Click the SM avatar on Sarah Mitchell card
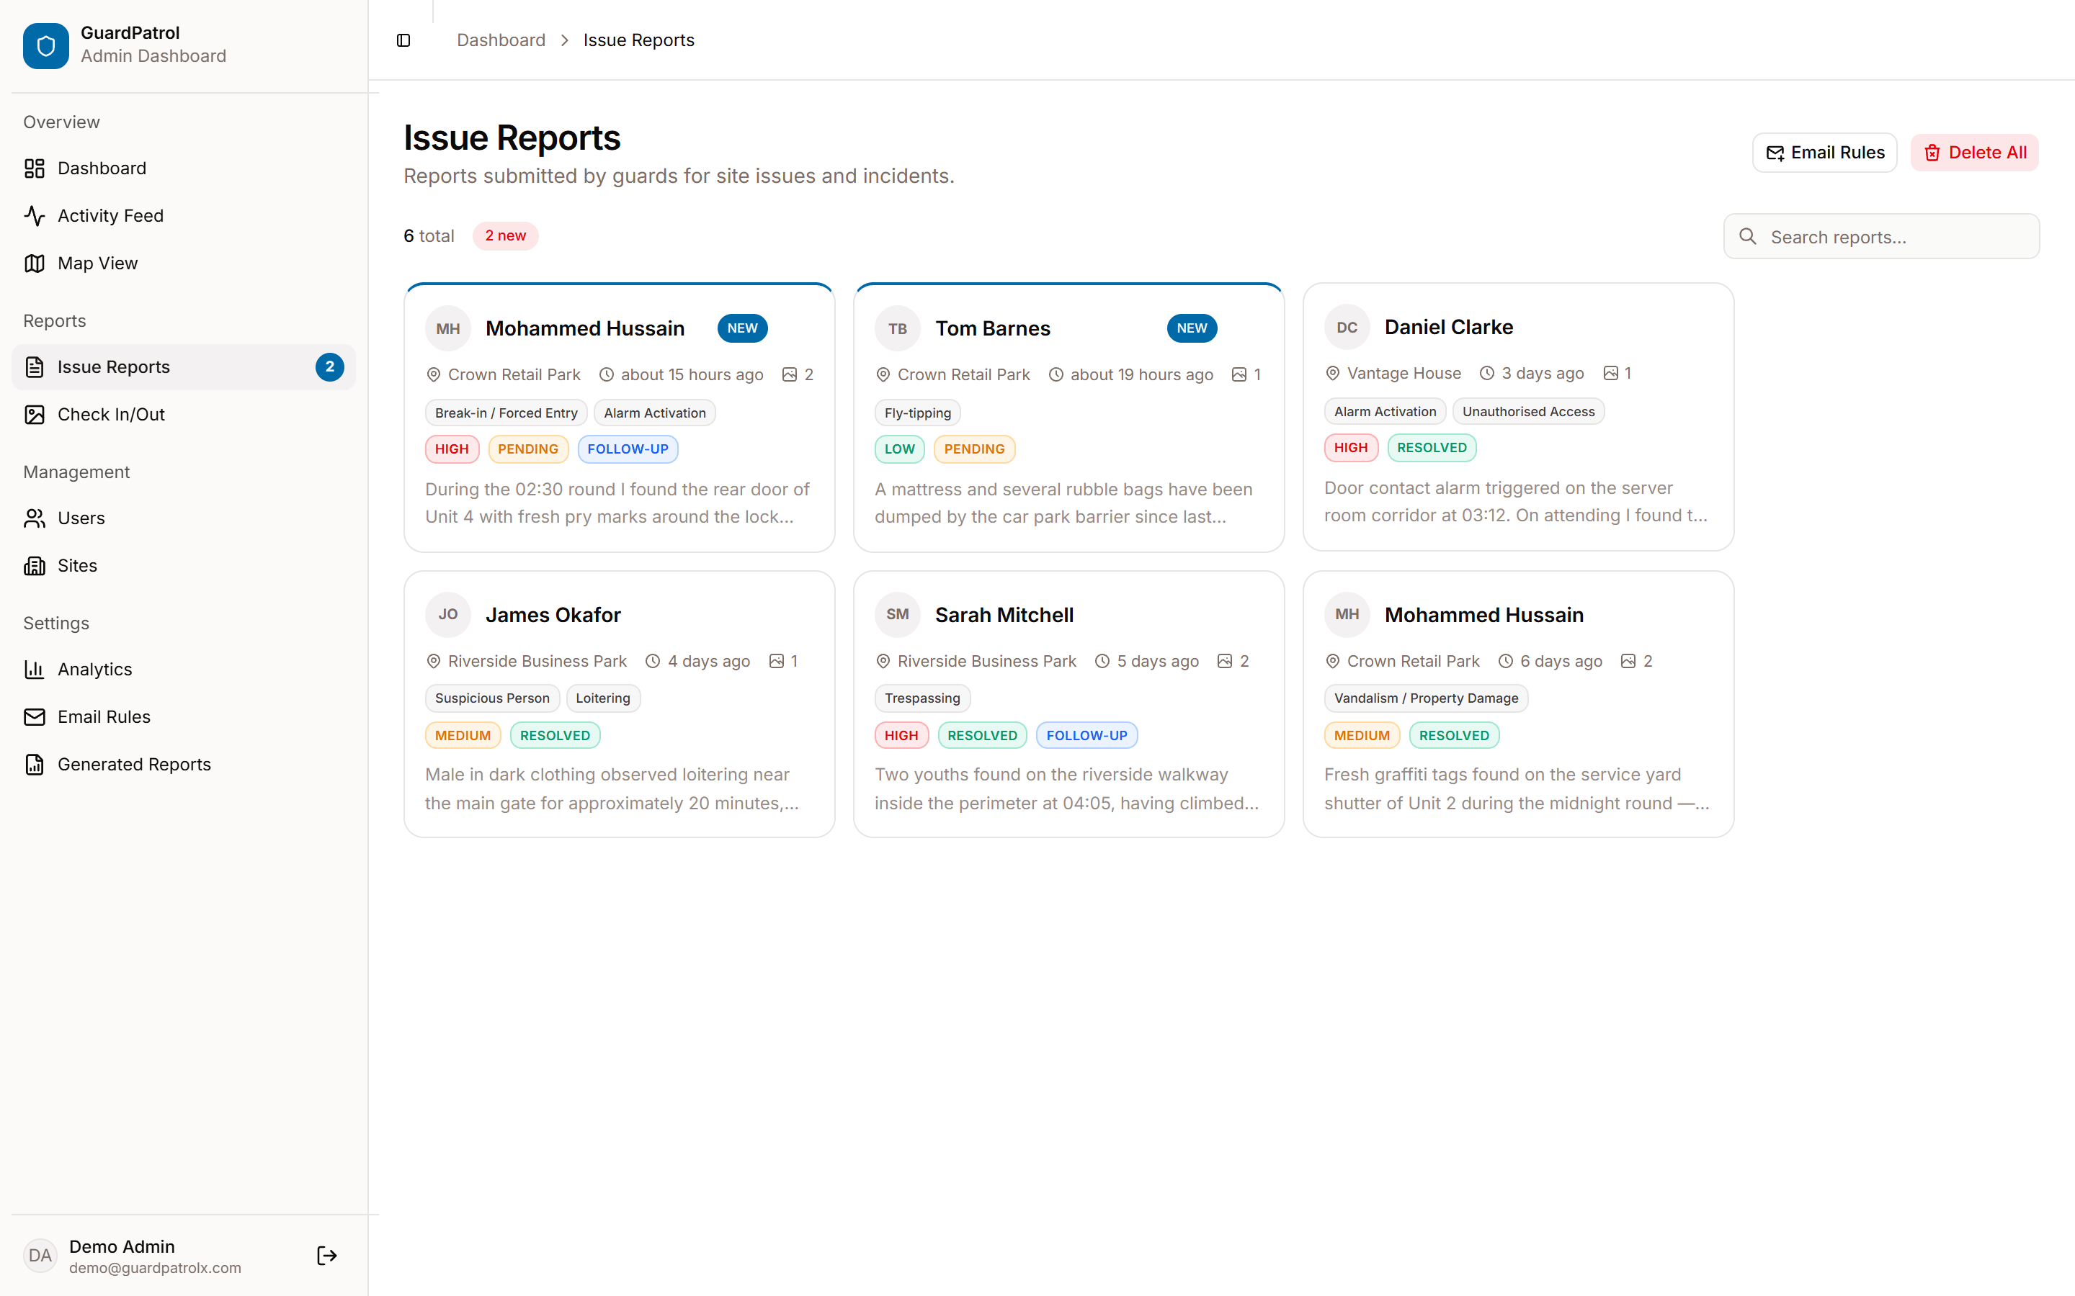This screenshot has height=1296, width=2075. [898, 615]
